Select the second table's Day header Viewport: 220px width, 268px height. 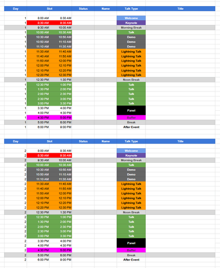pyautogui.click(x=16, y=142)
